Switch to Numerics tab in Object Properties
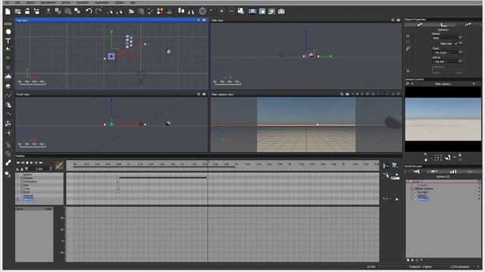This screenshot has height=272, width=485. pyautogui.click(x=443, y=25)
